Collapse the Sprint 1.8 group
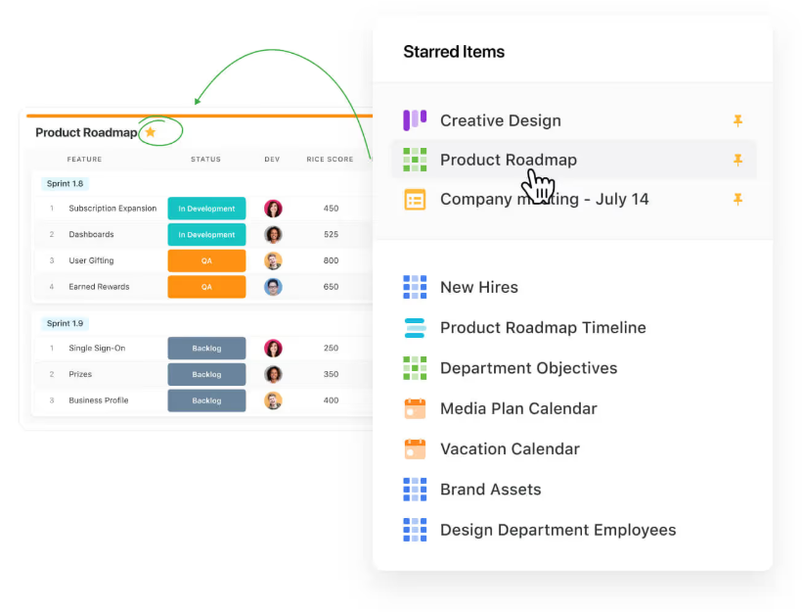This screenshot has height=612, width=802. point(66,183)
